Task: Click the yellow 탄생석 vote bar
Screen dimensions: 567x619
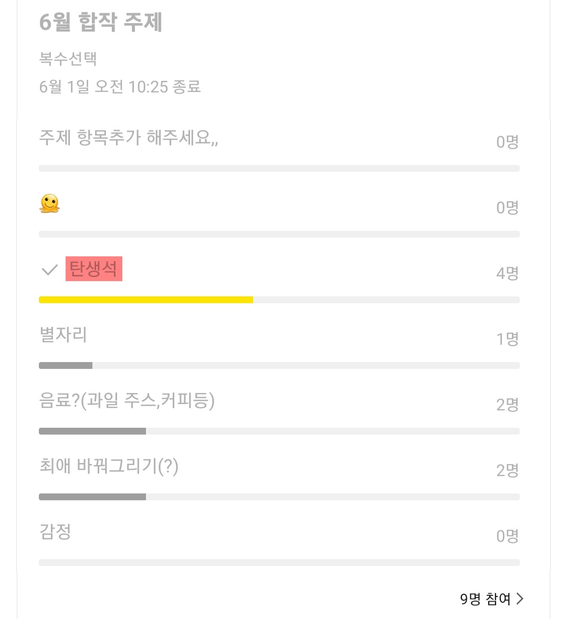Action: (146, 300)
